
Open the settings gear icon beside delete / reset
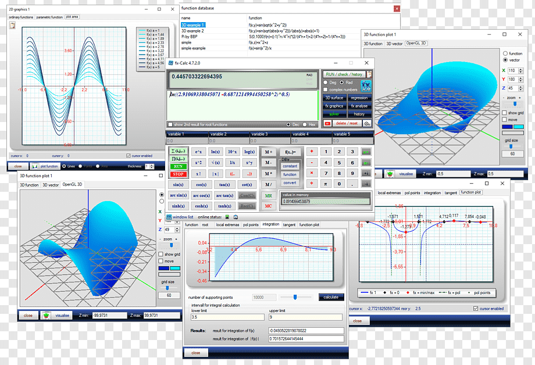pos(367,123)
